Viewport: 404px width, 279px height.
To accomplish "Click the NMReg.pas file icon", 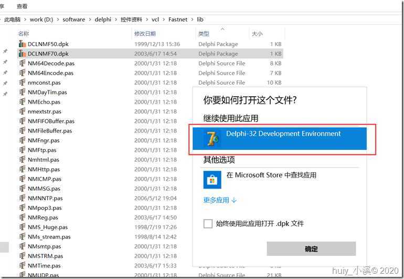I will tap(23, 218).
